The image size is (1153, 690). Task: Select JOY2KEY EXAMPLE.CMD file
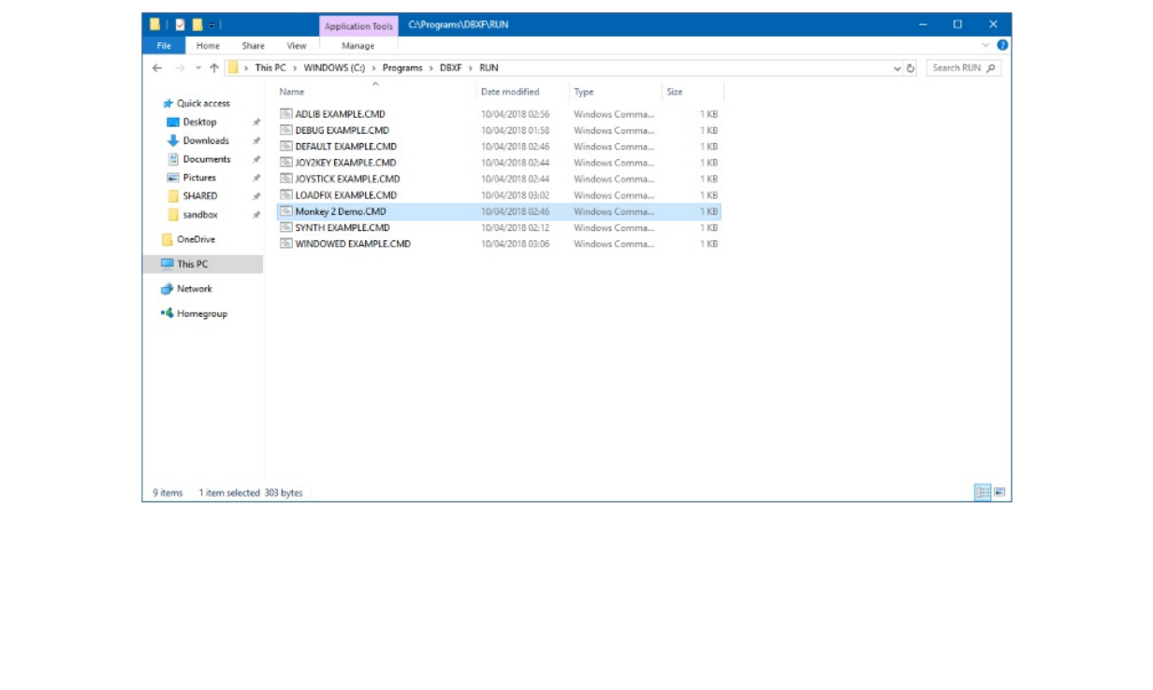[x=499, y=163]
